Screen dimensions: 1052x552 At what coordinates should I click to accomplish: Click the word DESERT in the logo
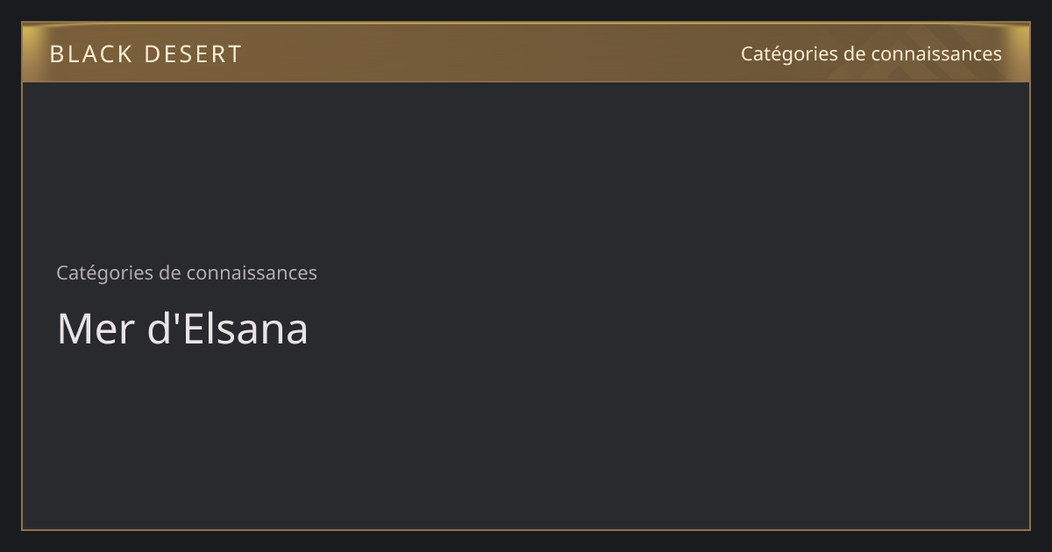193,54
